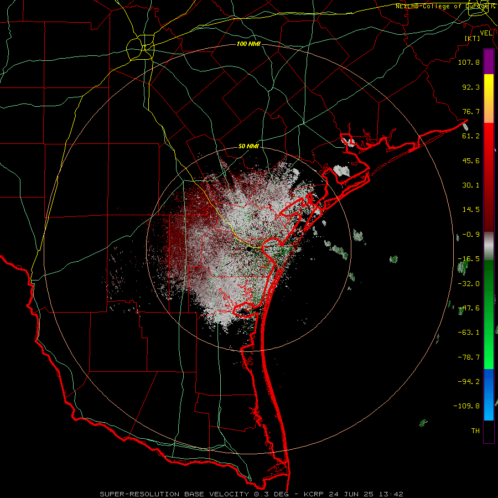Select the 76.7 legend value

(471, 111)
